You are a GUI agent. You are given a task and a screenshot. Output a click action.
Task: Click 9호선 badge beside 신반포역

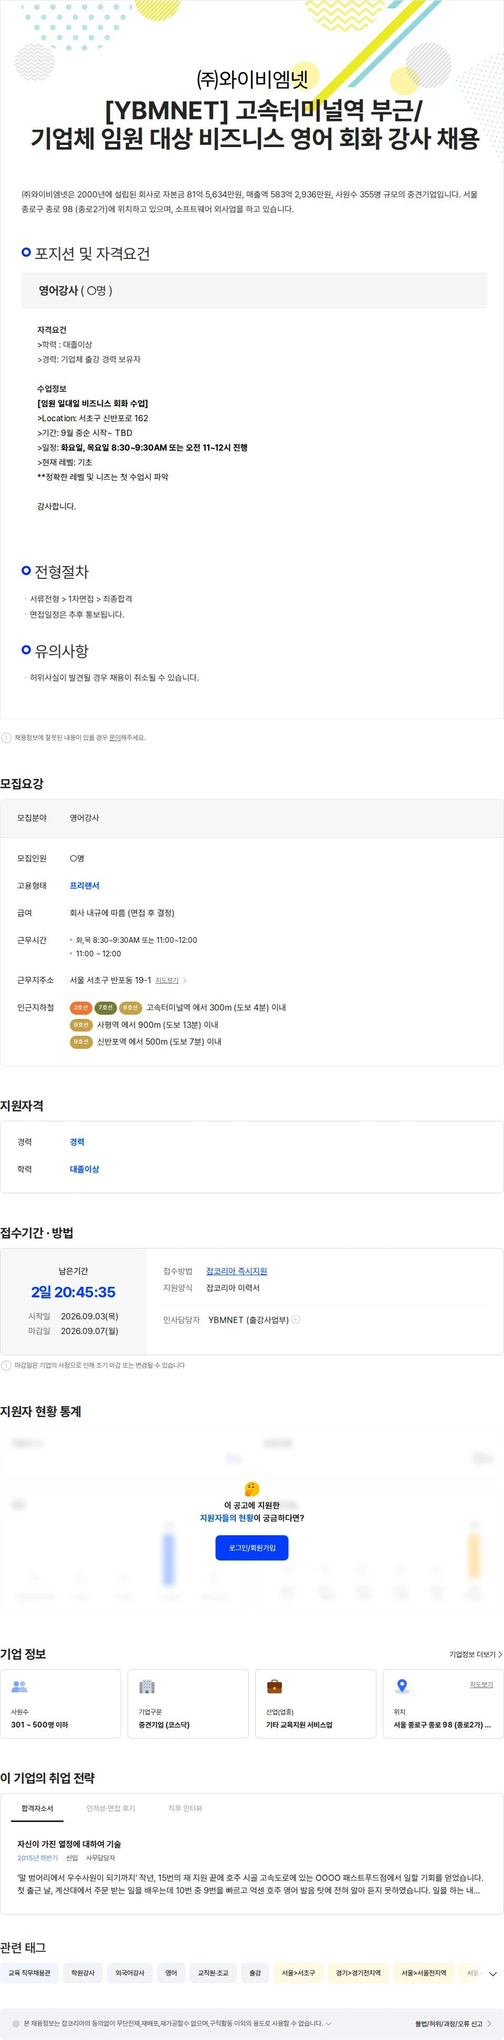(x=81, y=1042)
